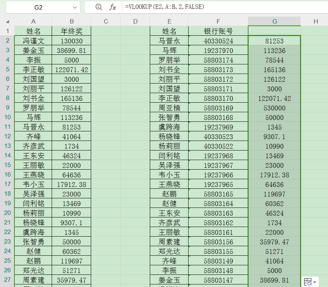Click the VLOOKUP formula in formula bar
Viewport: 328px width, 287px height.
pyautogui.click(x=165, y=7)
